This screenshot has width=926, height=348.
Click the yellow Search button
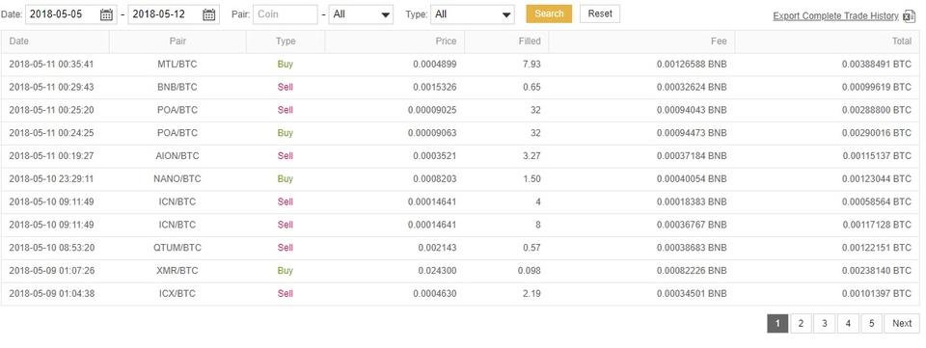click(x=549, y=13)
